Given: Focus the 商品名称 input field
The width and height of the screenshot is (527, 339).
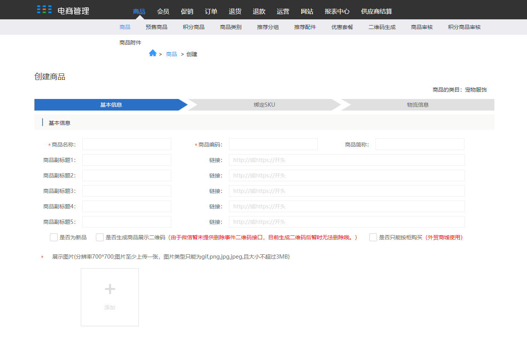Looking at the screenshot, I should [127, 144].
